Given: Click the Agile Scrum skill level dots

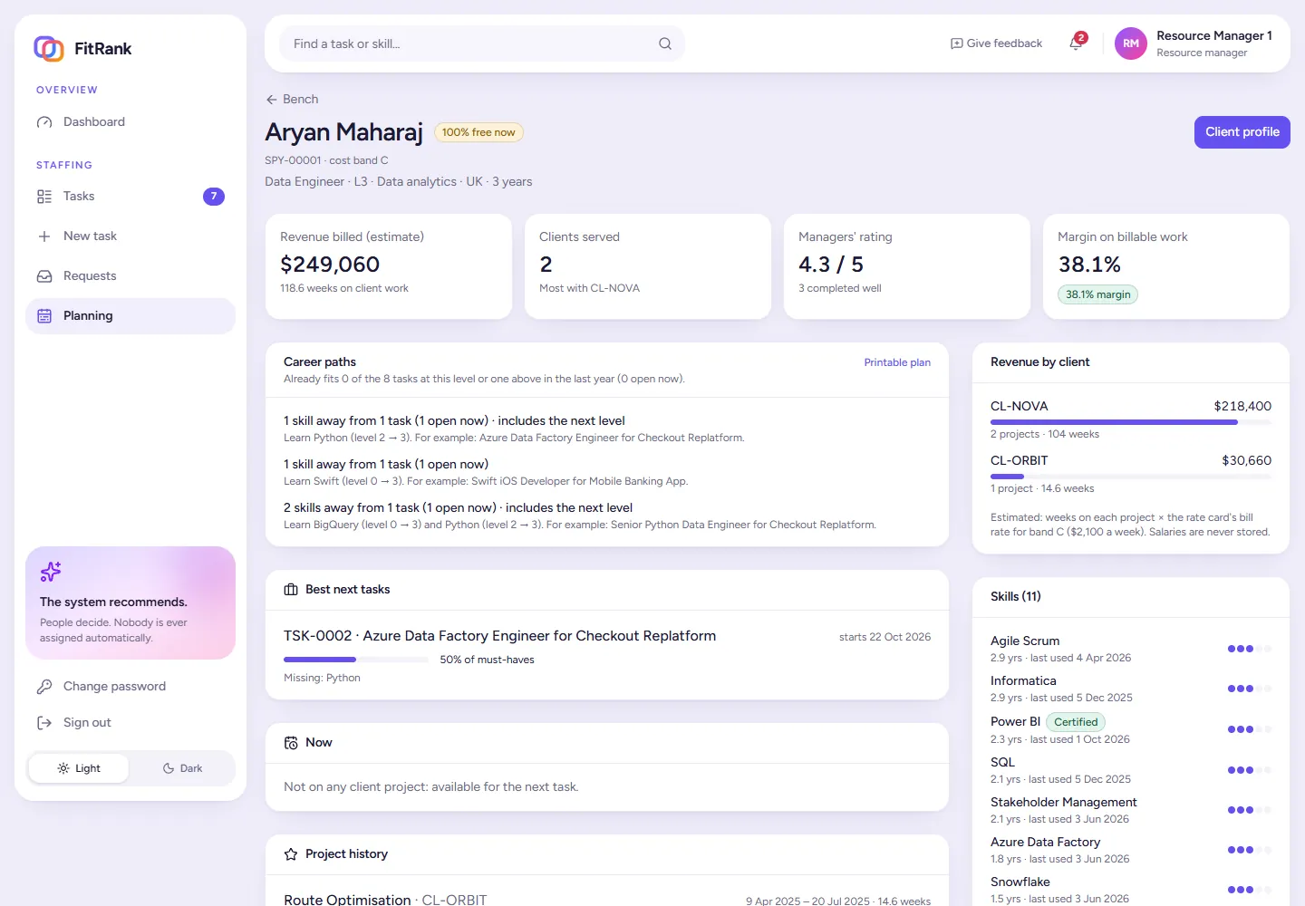Looking at the screenshot, I should point(1250,649).
